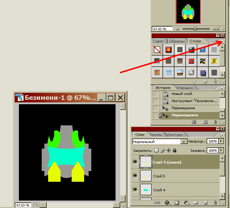The image size is (230, 208).
Task: Click the Navigator zoom slider handle
Action: [x=195, y=29]
